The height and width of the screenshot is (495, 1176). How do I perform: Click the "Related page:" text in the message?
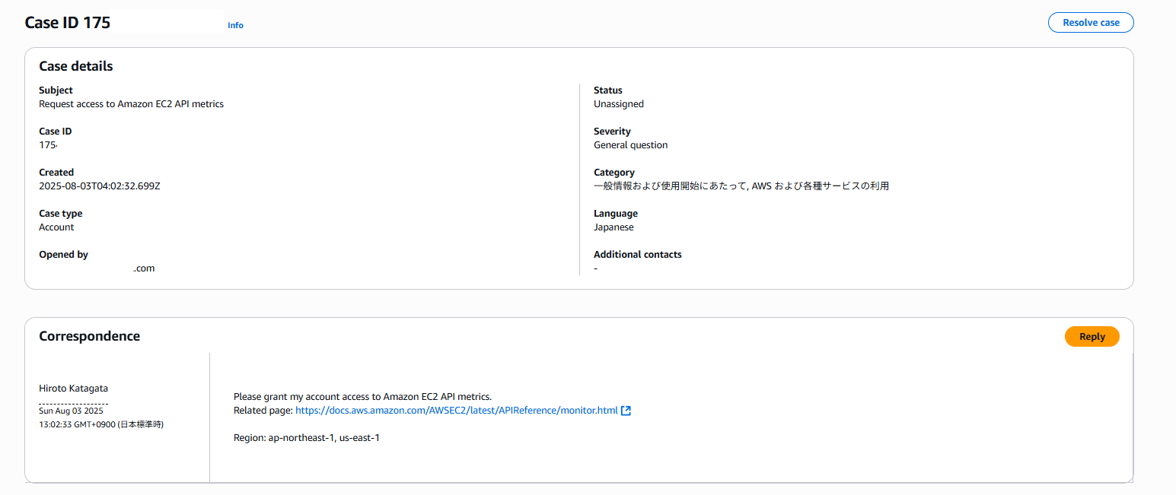click(x=263, y=411)
